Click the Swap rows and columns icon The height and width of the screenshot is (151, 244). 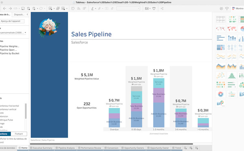73,9
